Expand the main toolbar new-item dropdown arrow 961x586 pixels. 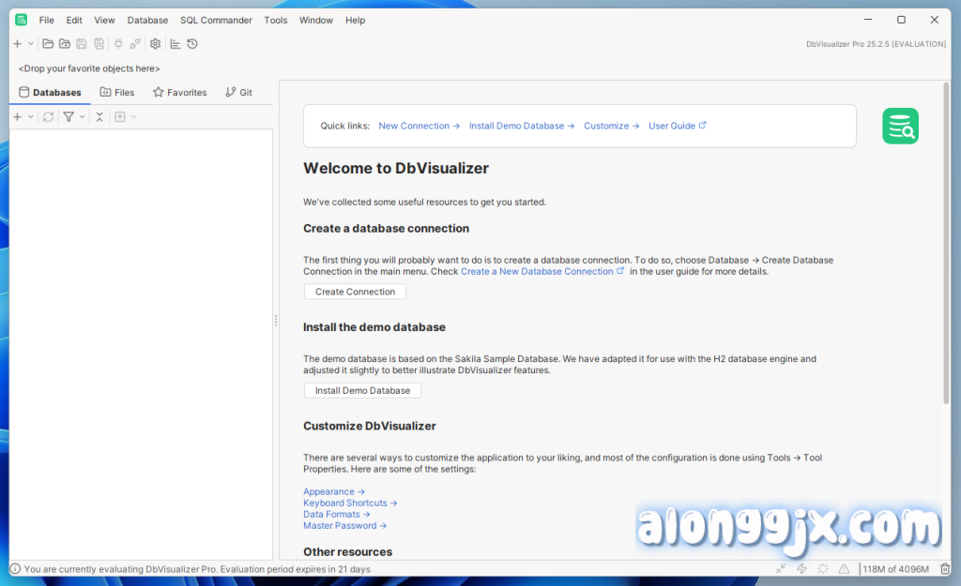[x=31, y=44]
